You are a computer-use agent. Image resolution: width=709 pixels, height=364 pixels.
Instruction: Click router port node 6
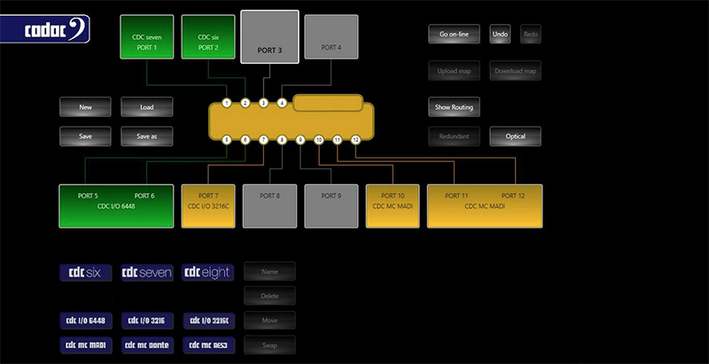click(x=245, y=140)
